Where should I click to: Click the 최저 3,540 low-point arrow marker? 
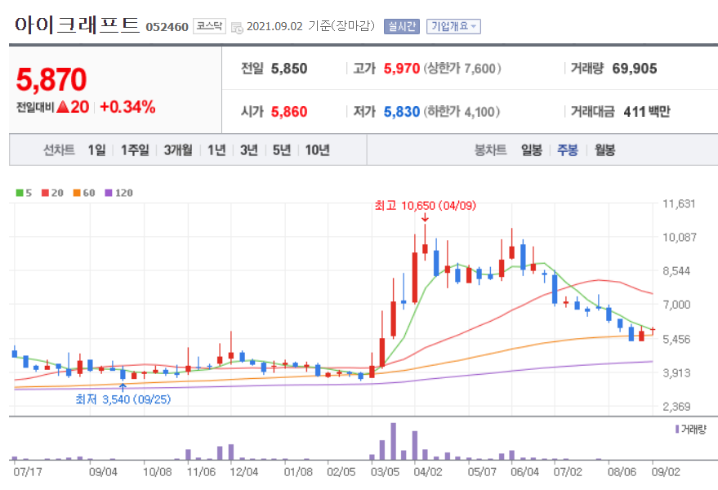[124, 386]
